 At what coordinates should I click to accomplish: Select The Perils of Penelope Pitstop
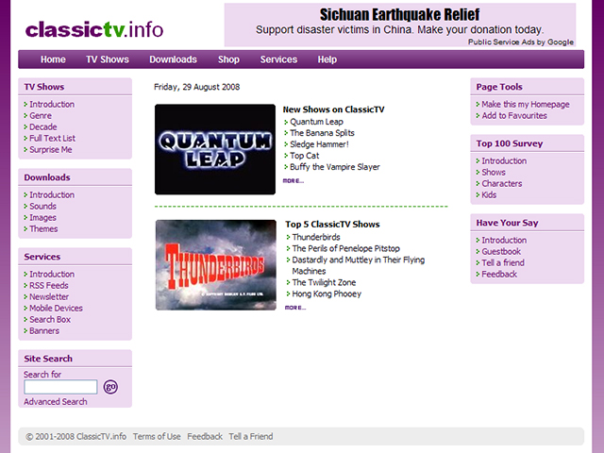point(346,248)
